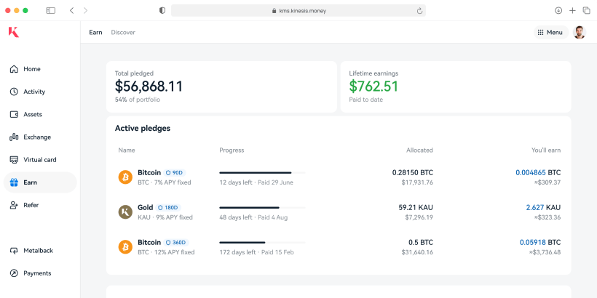The height and width of the screenshot is (298, 597).
Task: Click the Kinesis K logo
Action: tap(13, 32)
